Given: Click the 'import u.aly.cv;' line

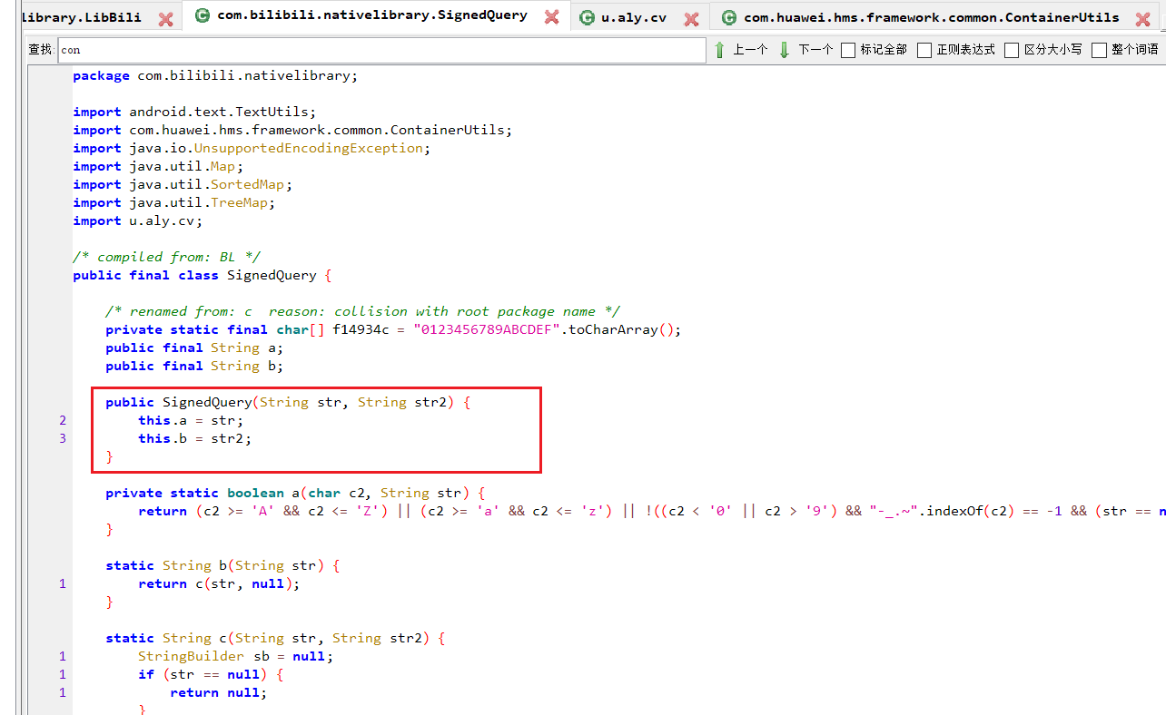Looking at the screenshot, I should 138,220.
